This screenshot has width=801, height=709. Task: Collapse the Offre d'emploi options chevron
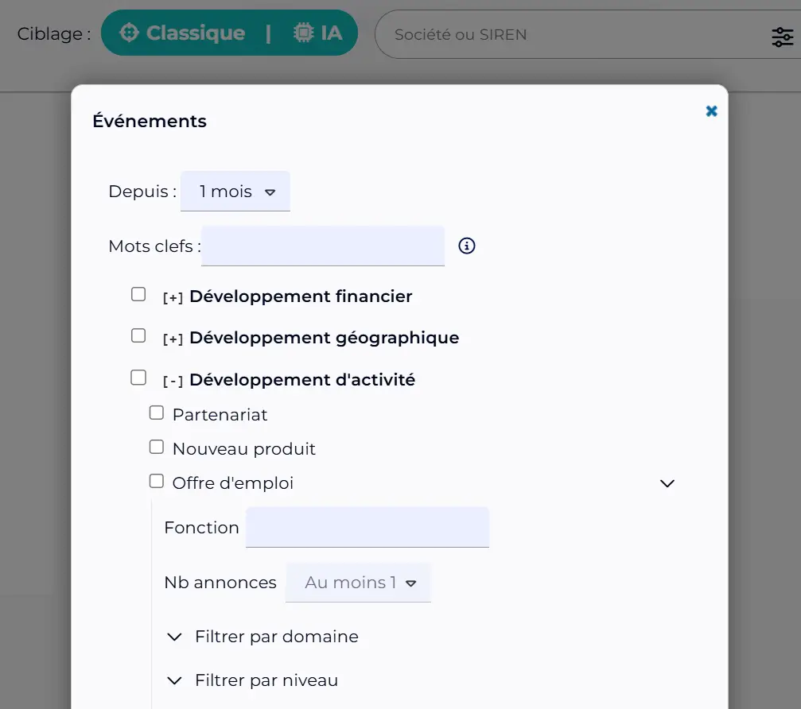(667, 483)
